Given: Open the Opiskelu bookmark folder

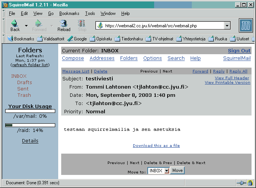Looking at the screenshot, I should pyautogui.click(x=101, y=39).
